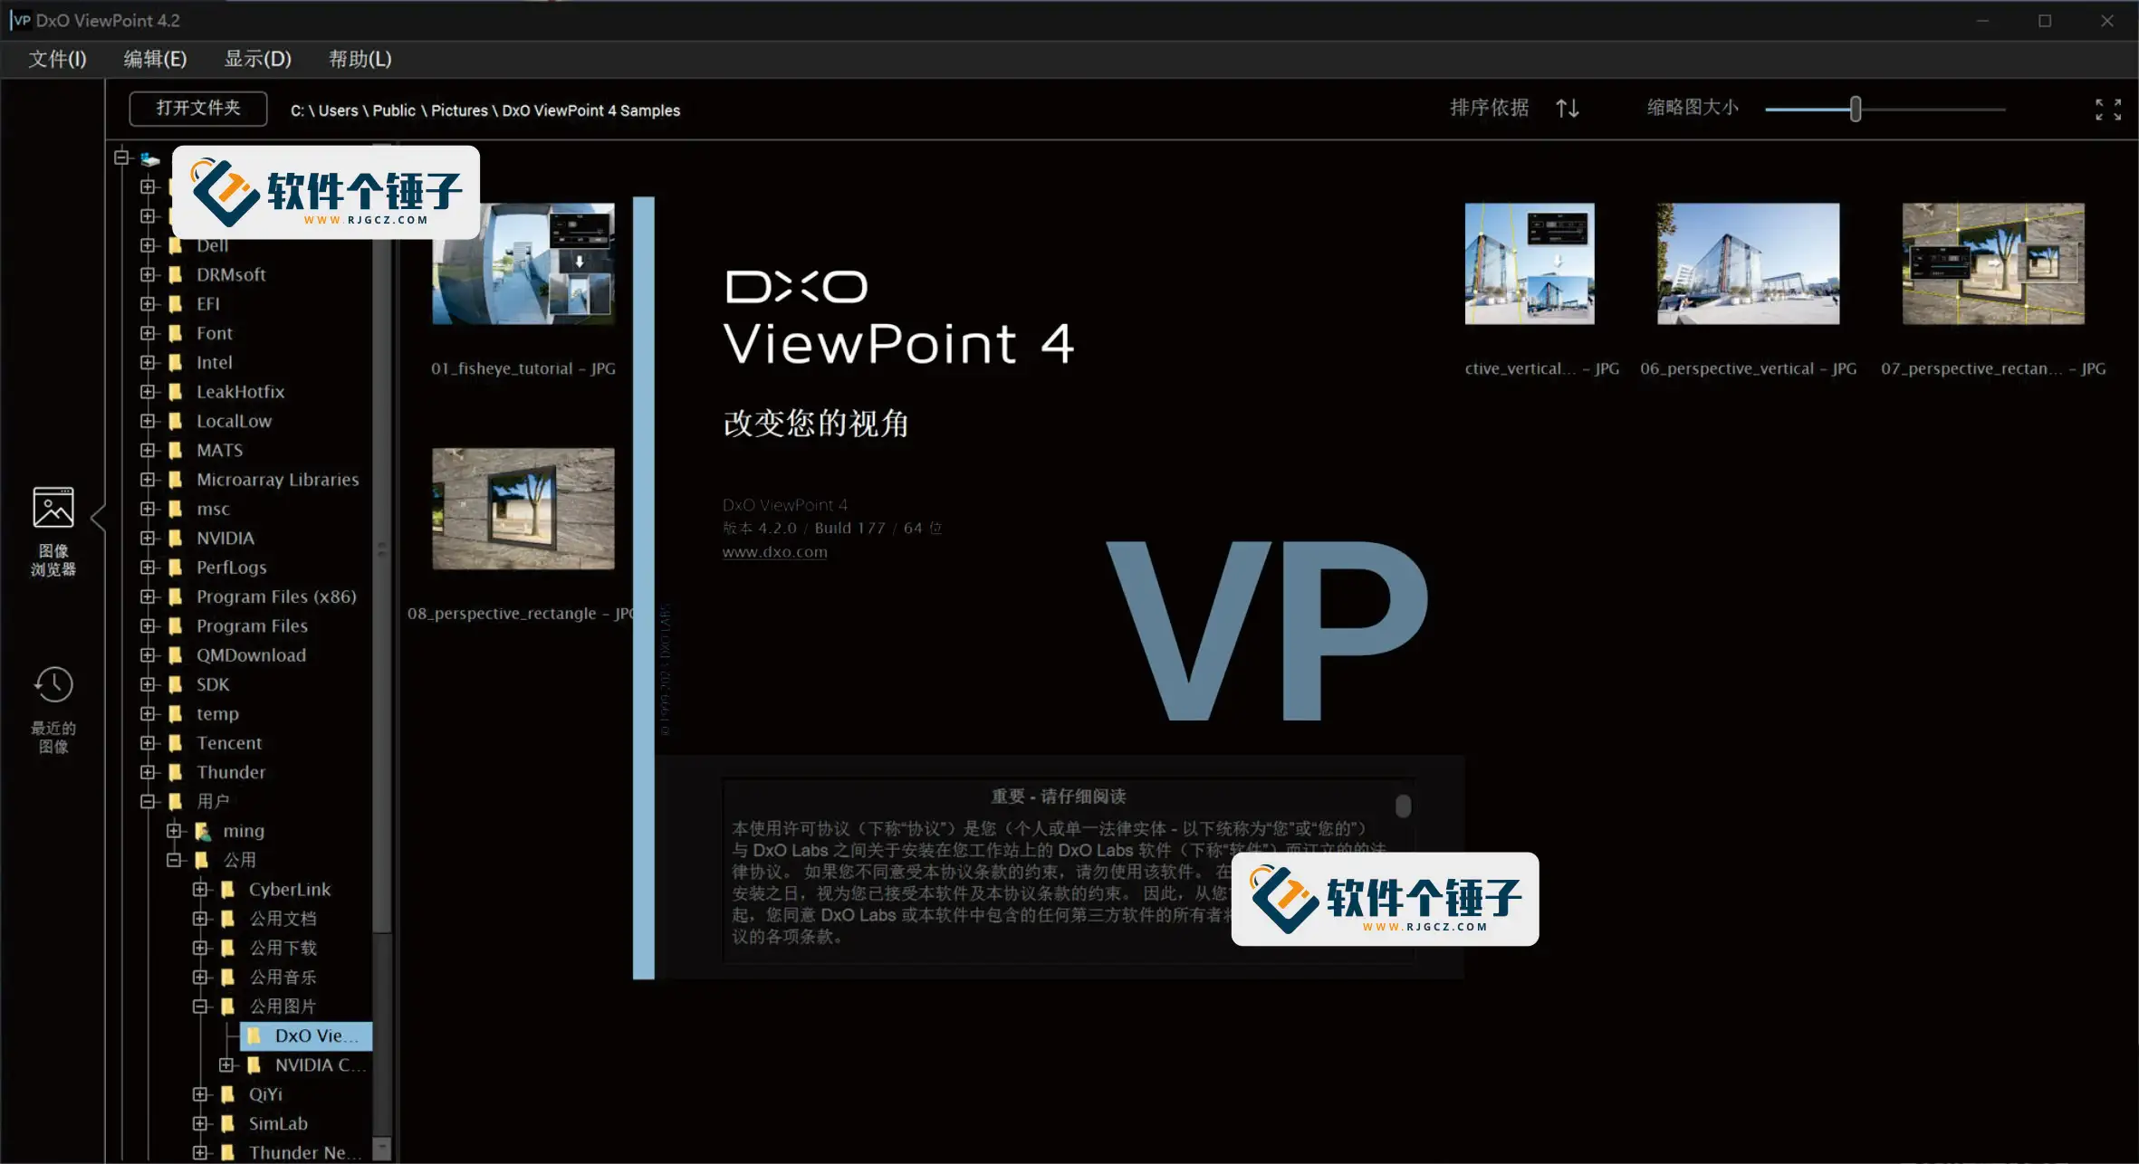Select the QiYi folder

[x=265, y=1094]
